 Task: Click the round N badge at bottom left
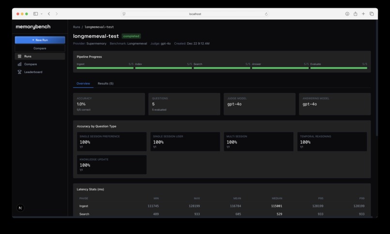click(20, 208)
